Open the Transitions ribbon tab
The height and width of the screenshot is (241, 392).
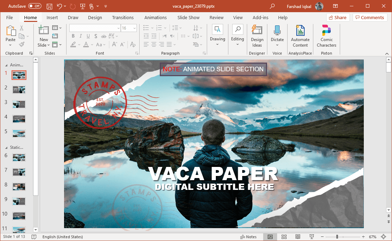[123, 18]
